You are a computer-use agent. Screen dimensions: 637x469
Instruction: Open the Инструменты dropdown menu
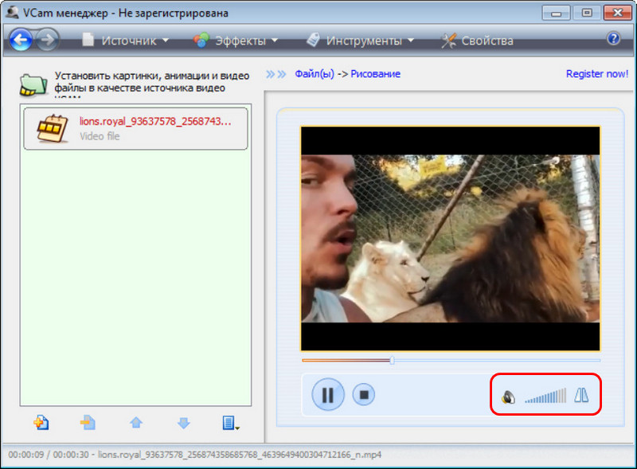pos(360,41)
